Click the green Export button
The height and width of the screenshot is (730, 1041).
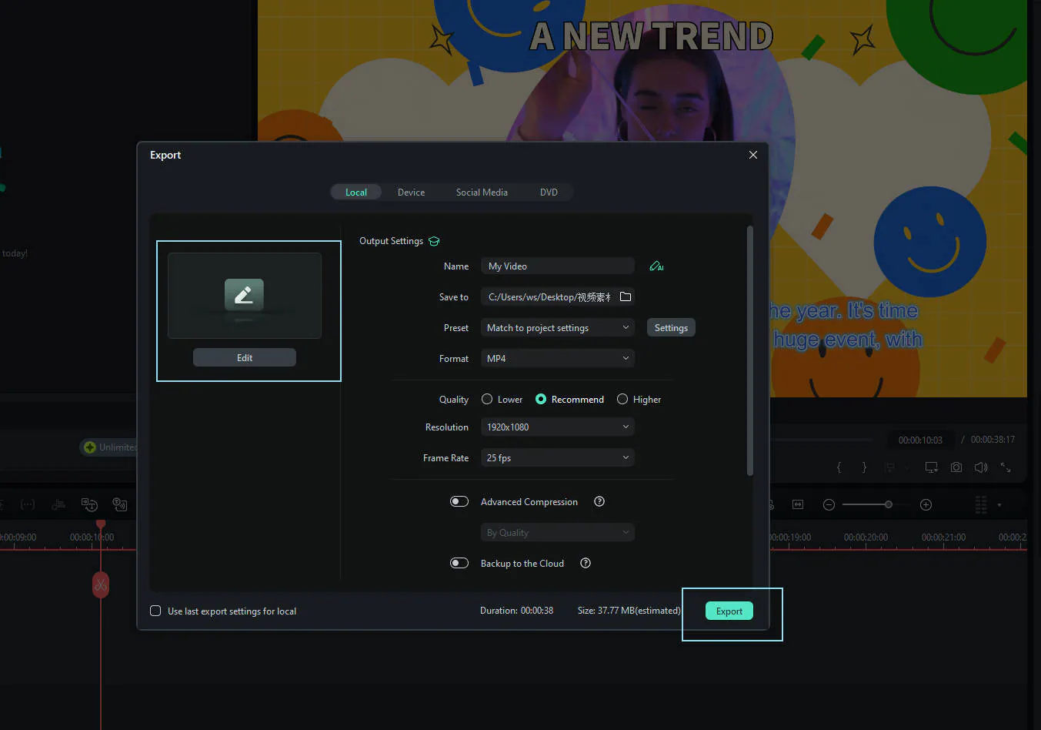pyautogui.click(x=729, y=611)
